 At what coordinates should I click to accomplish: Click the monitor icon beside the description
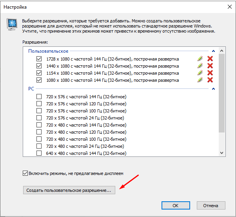click(12, 24)
